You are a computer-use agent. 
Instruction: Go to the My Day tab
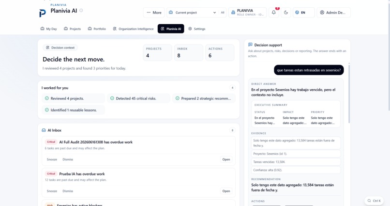click(x=49, y=29)
